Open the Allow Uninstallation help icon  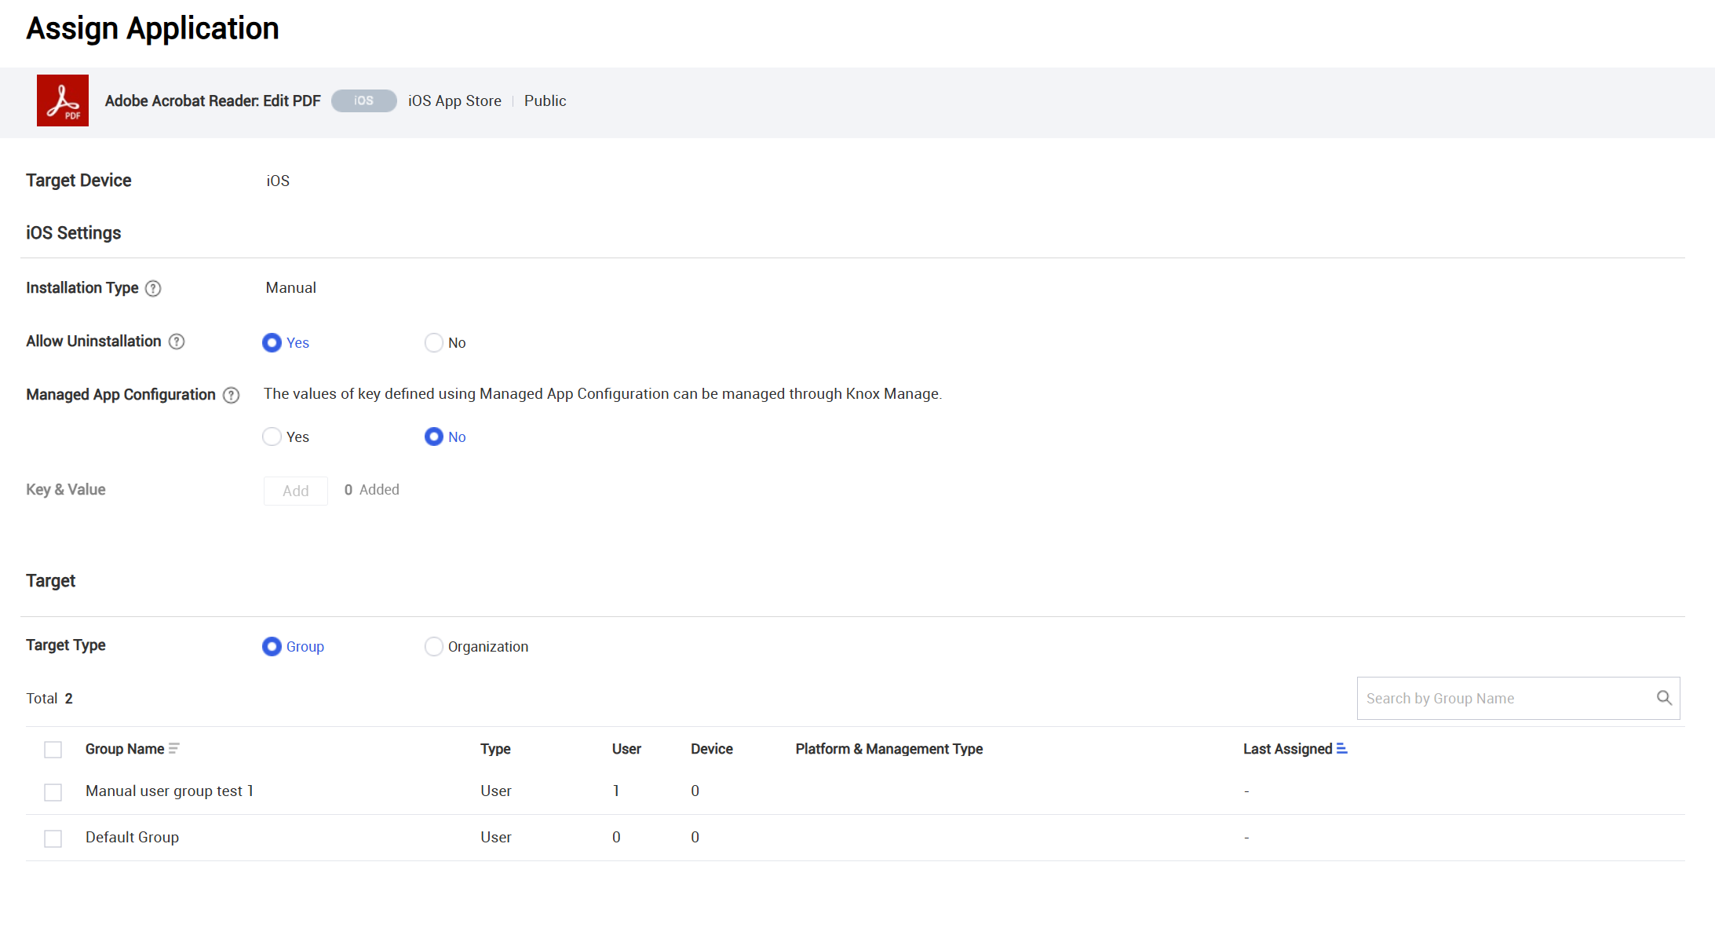[x=177, y=342]
